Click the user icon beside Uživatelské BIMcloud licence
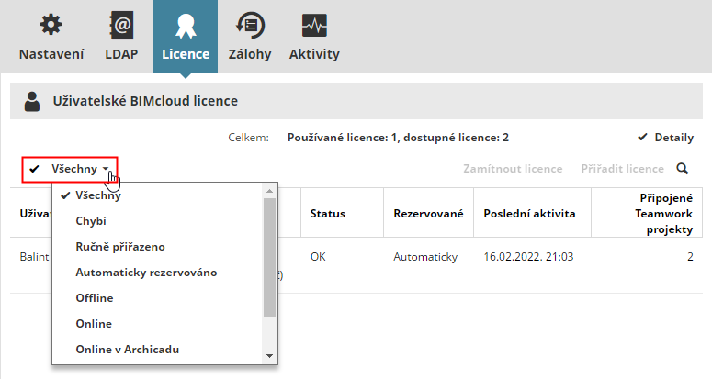712x379 pixels. pos(32,100)
